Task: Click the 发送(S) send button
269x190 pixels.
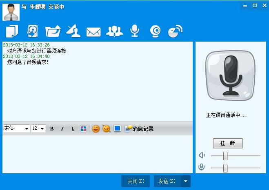Action: click(x=167, y=181)
